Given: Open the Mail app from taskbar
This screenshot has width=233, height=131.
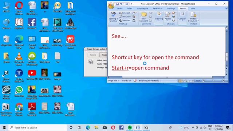Looking at the screenshot, I should [104, 127].
